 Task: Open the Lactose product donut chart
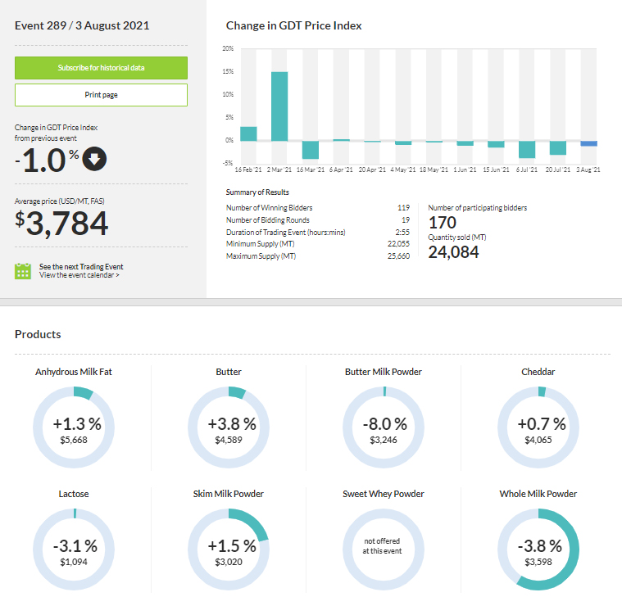coord(74,549)
